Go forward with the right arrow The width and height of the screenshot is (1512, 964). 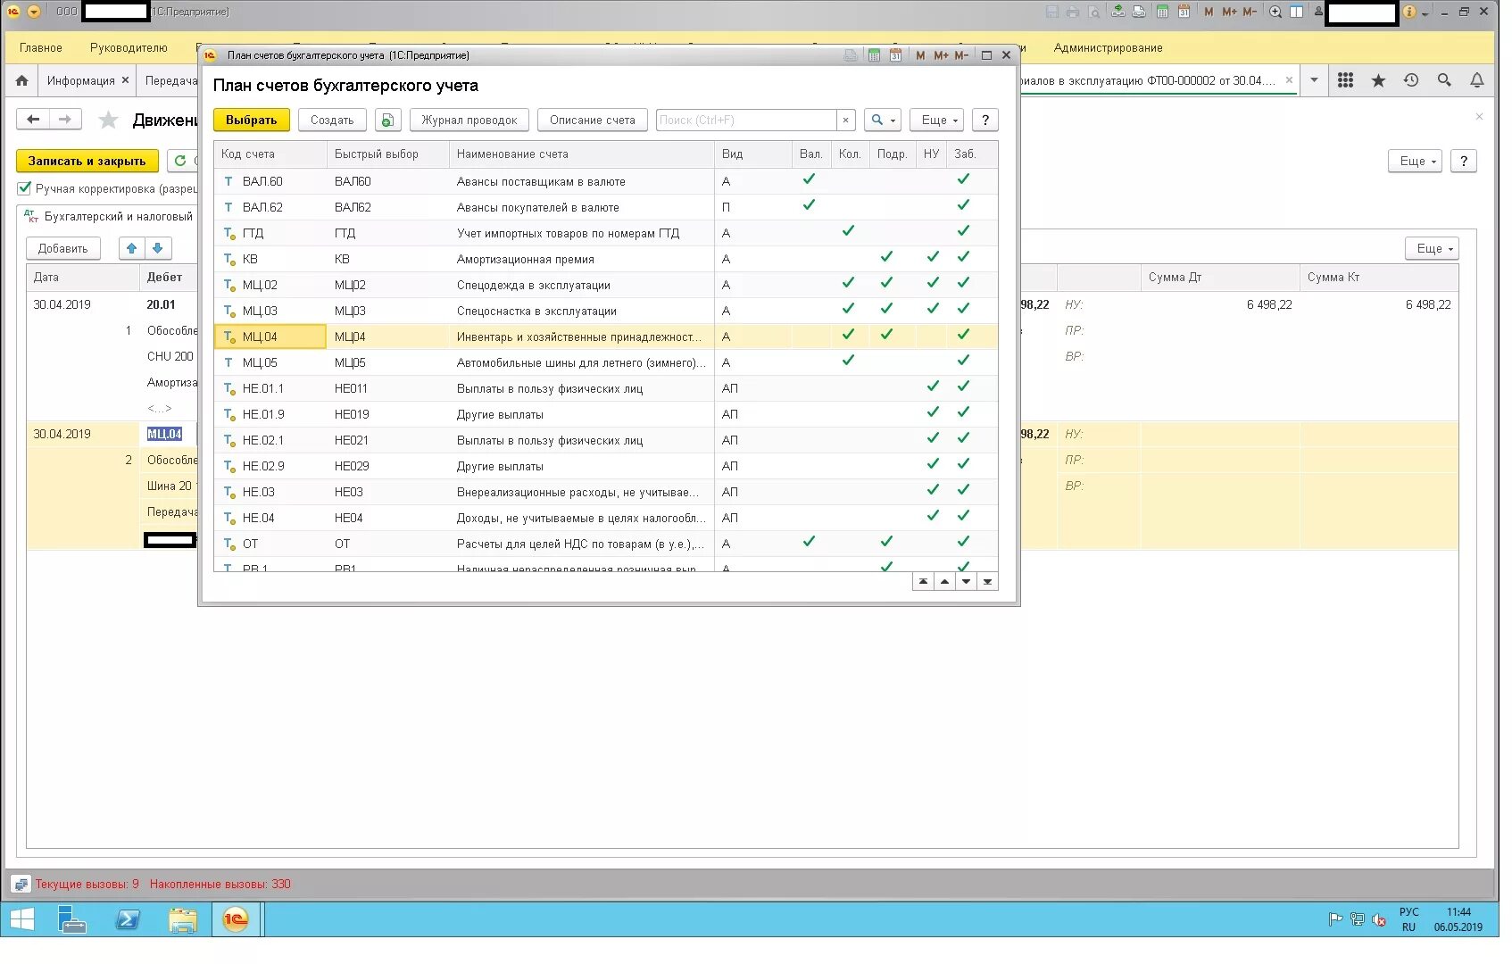65,119
